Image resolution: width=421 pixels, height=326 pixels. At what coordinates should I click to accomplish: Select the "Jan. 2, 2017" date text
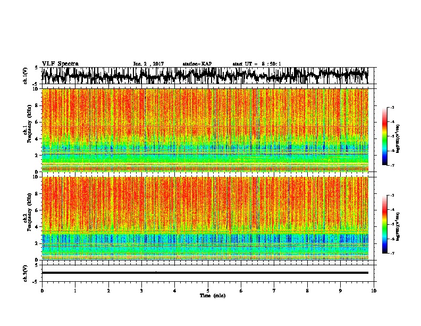click(x=148, y=64)
